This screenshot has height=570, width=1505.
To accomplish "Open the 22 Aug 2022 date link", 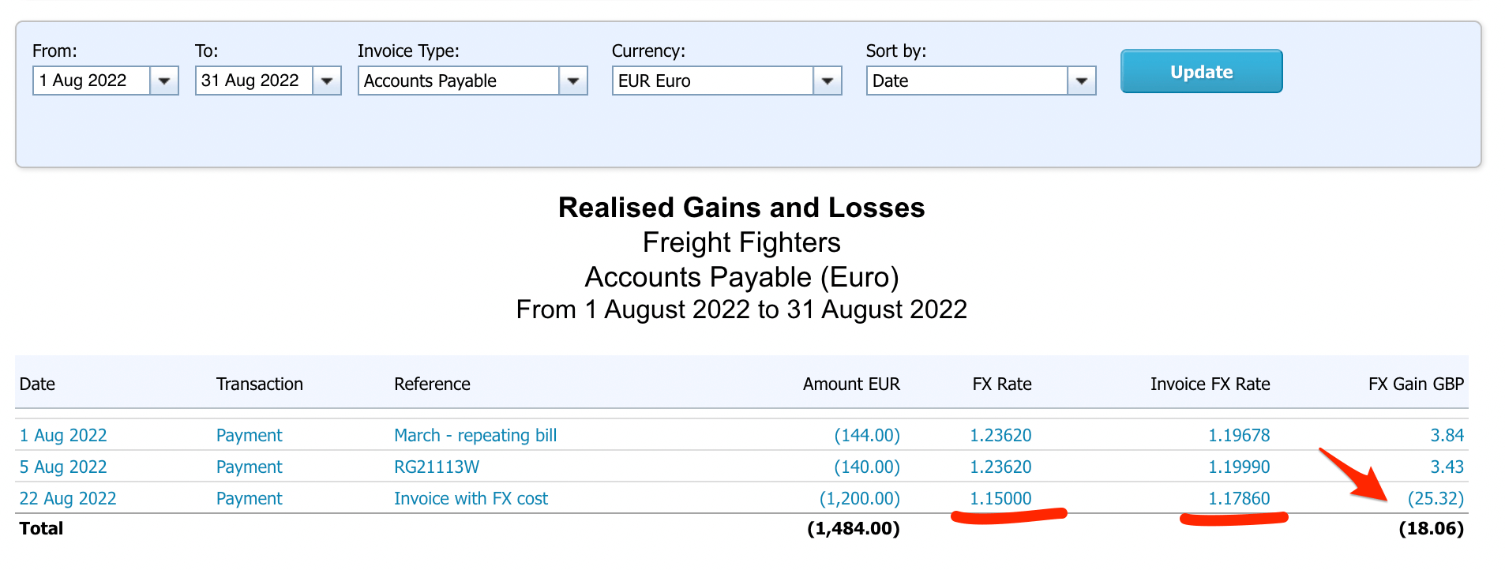I will click(x=68, y=499).
